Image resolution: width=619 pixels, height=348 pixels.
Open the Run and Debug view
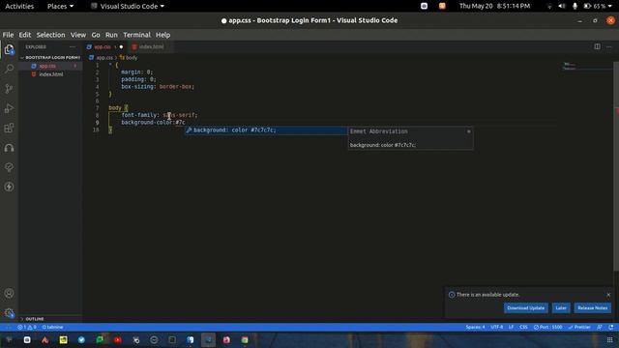[9, 108]
